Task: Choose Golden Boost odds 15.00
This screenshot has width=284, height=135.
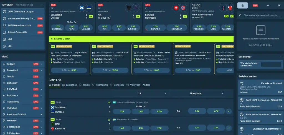Action: (110, 70)
